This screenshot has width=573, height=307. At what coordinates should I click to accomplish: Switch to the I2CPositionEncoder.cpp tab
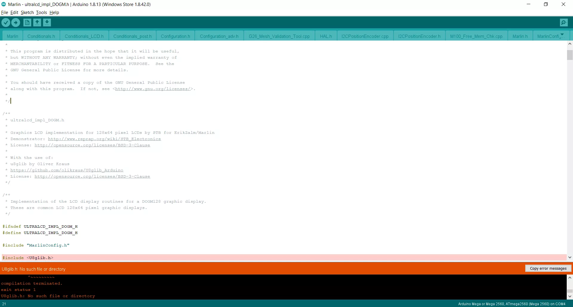pyautogui.click(x=365, y=36)
